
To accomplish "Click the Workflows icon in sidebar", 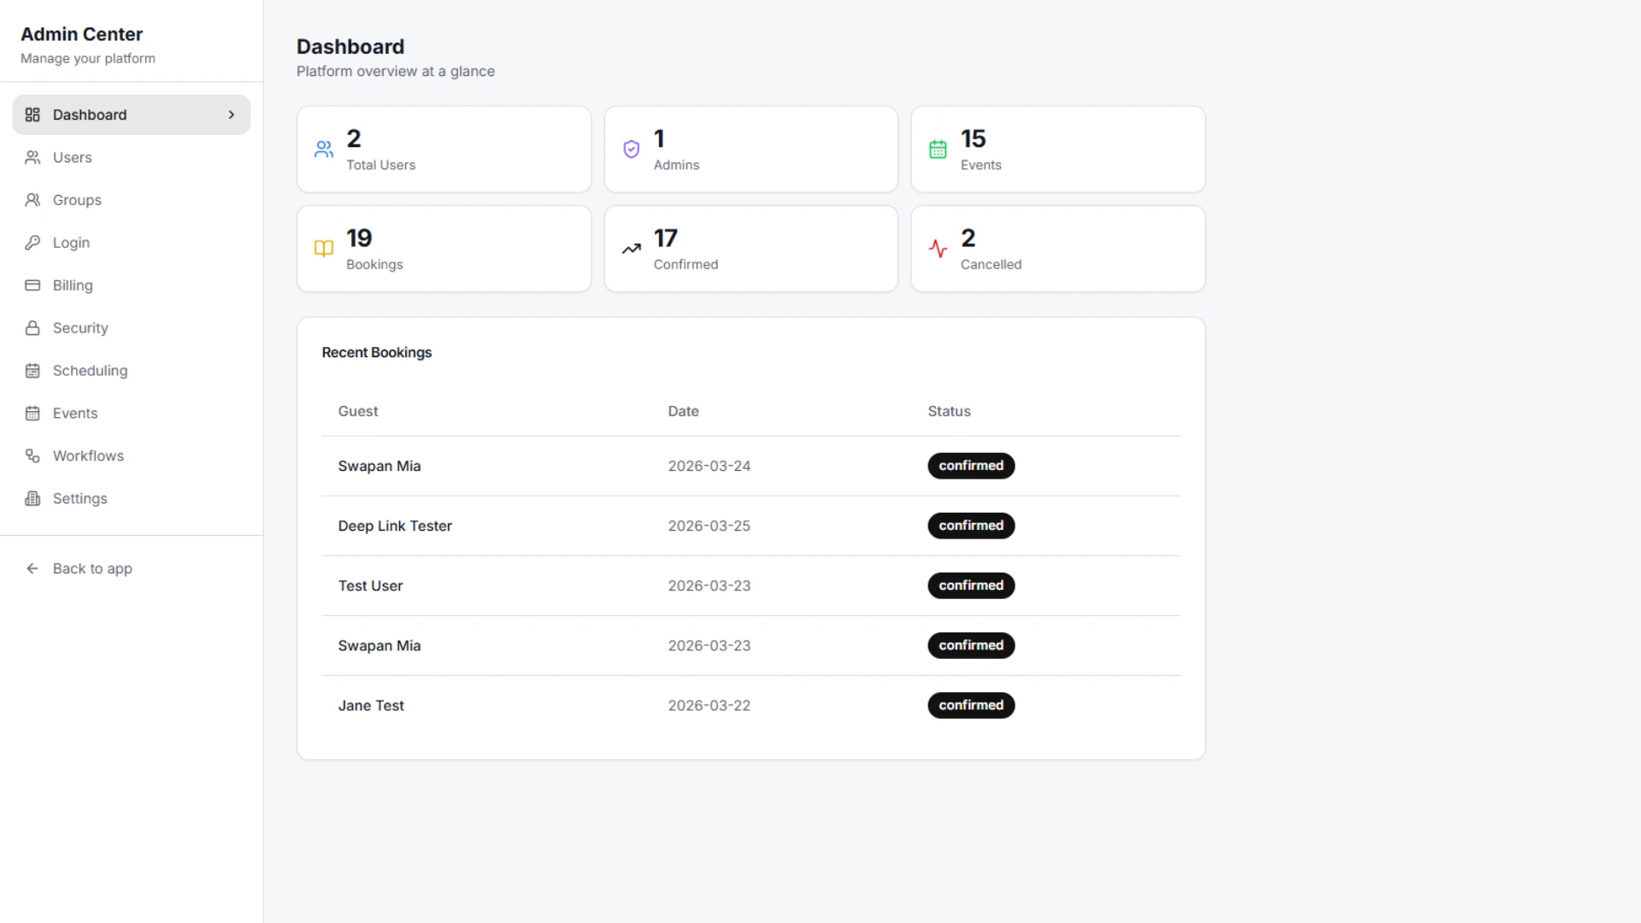I will [32, 456].
